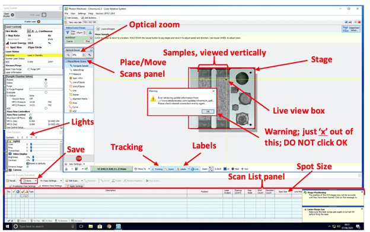The width and height of the screenshot is (370, 232).
Task: Select the Navigate Sample tool
Action: pos(79,66)
